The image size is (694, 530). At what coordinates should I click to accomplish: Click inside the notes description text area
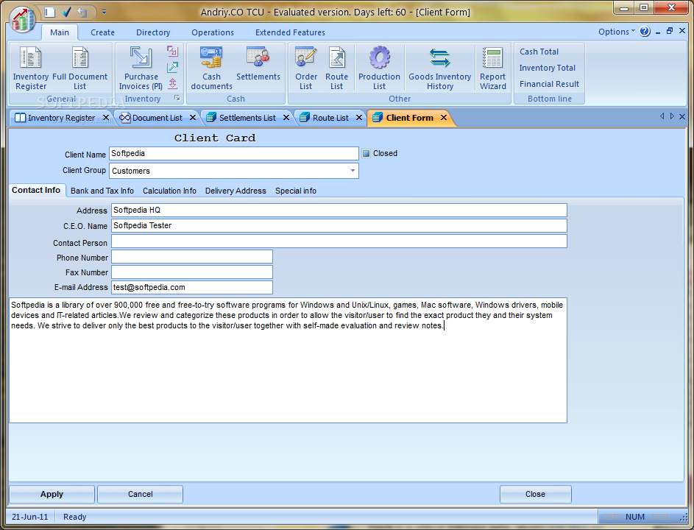click(288, 361)
